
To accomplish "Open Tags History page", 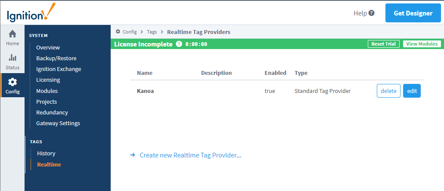I will pos(46,154).
